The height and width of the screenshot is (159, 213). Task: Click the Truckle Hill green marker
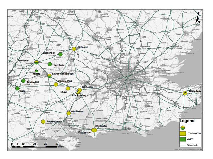[x=23, y=81]
